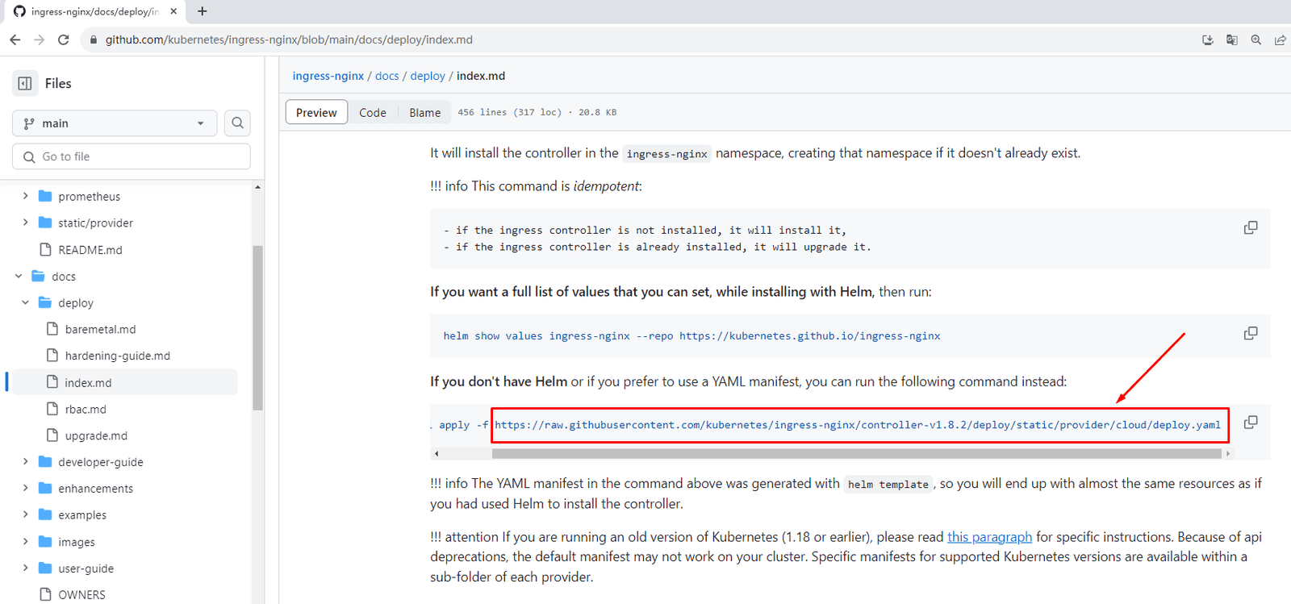The width and height of the screenshot is (1291, 604).
Task: Reload the page with the refresh icon
Action: tap(64, 40)
